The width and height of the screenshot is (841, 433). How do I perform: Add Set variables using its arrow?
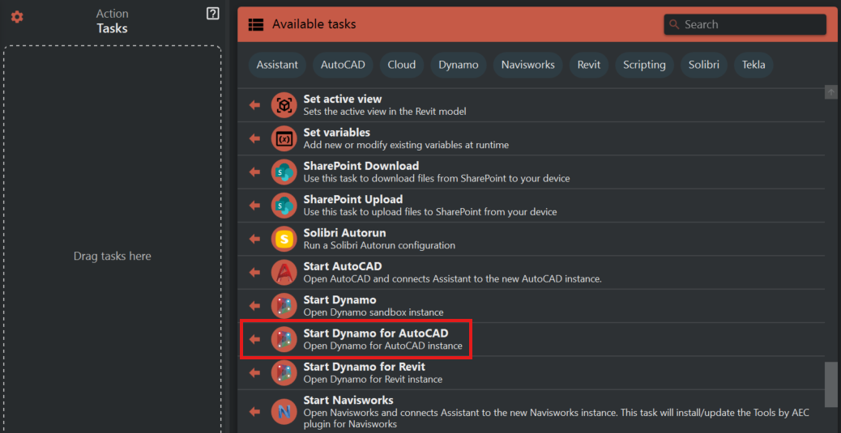click(x=254, y=138)
